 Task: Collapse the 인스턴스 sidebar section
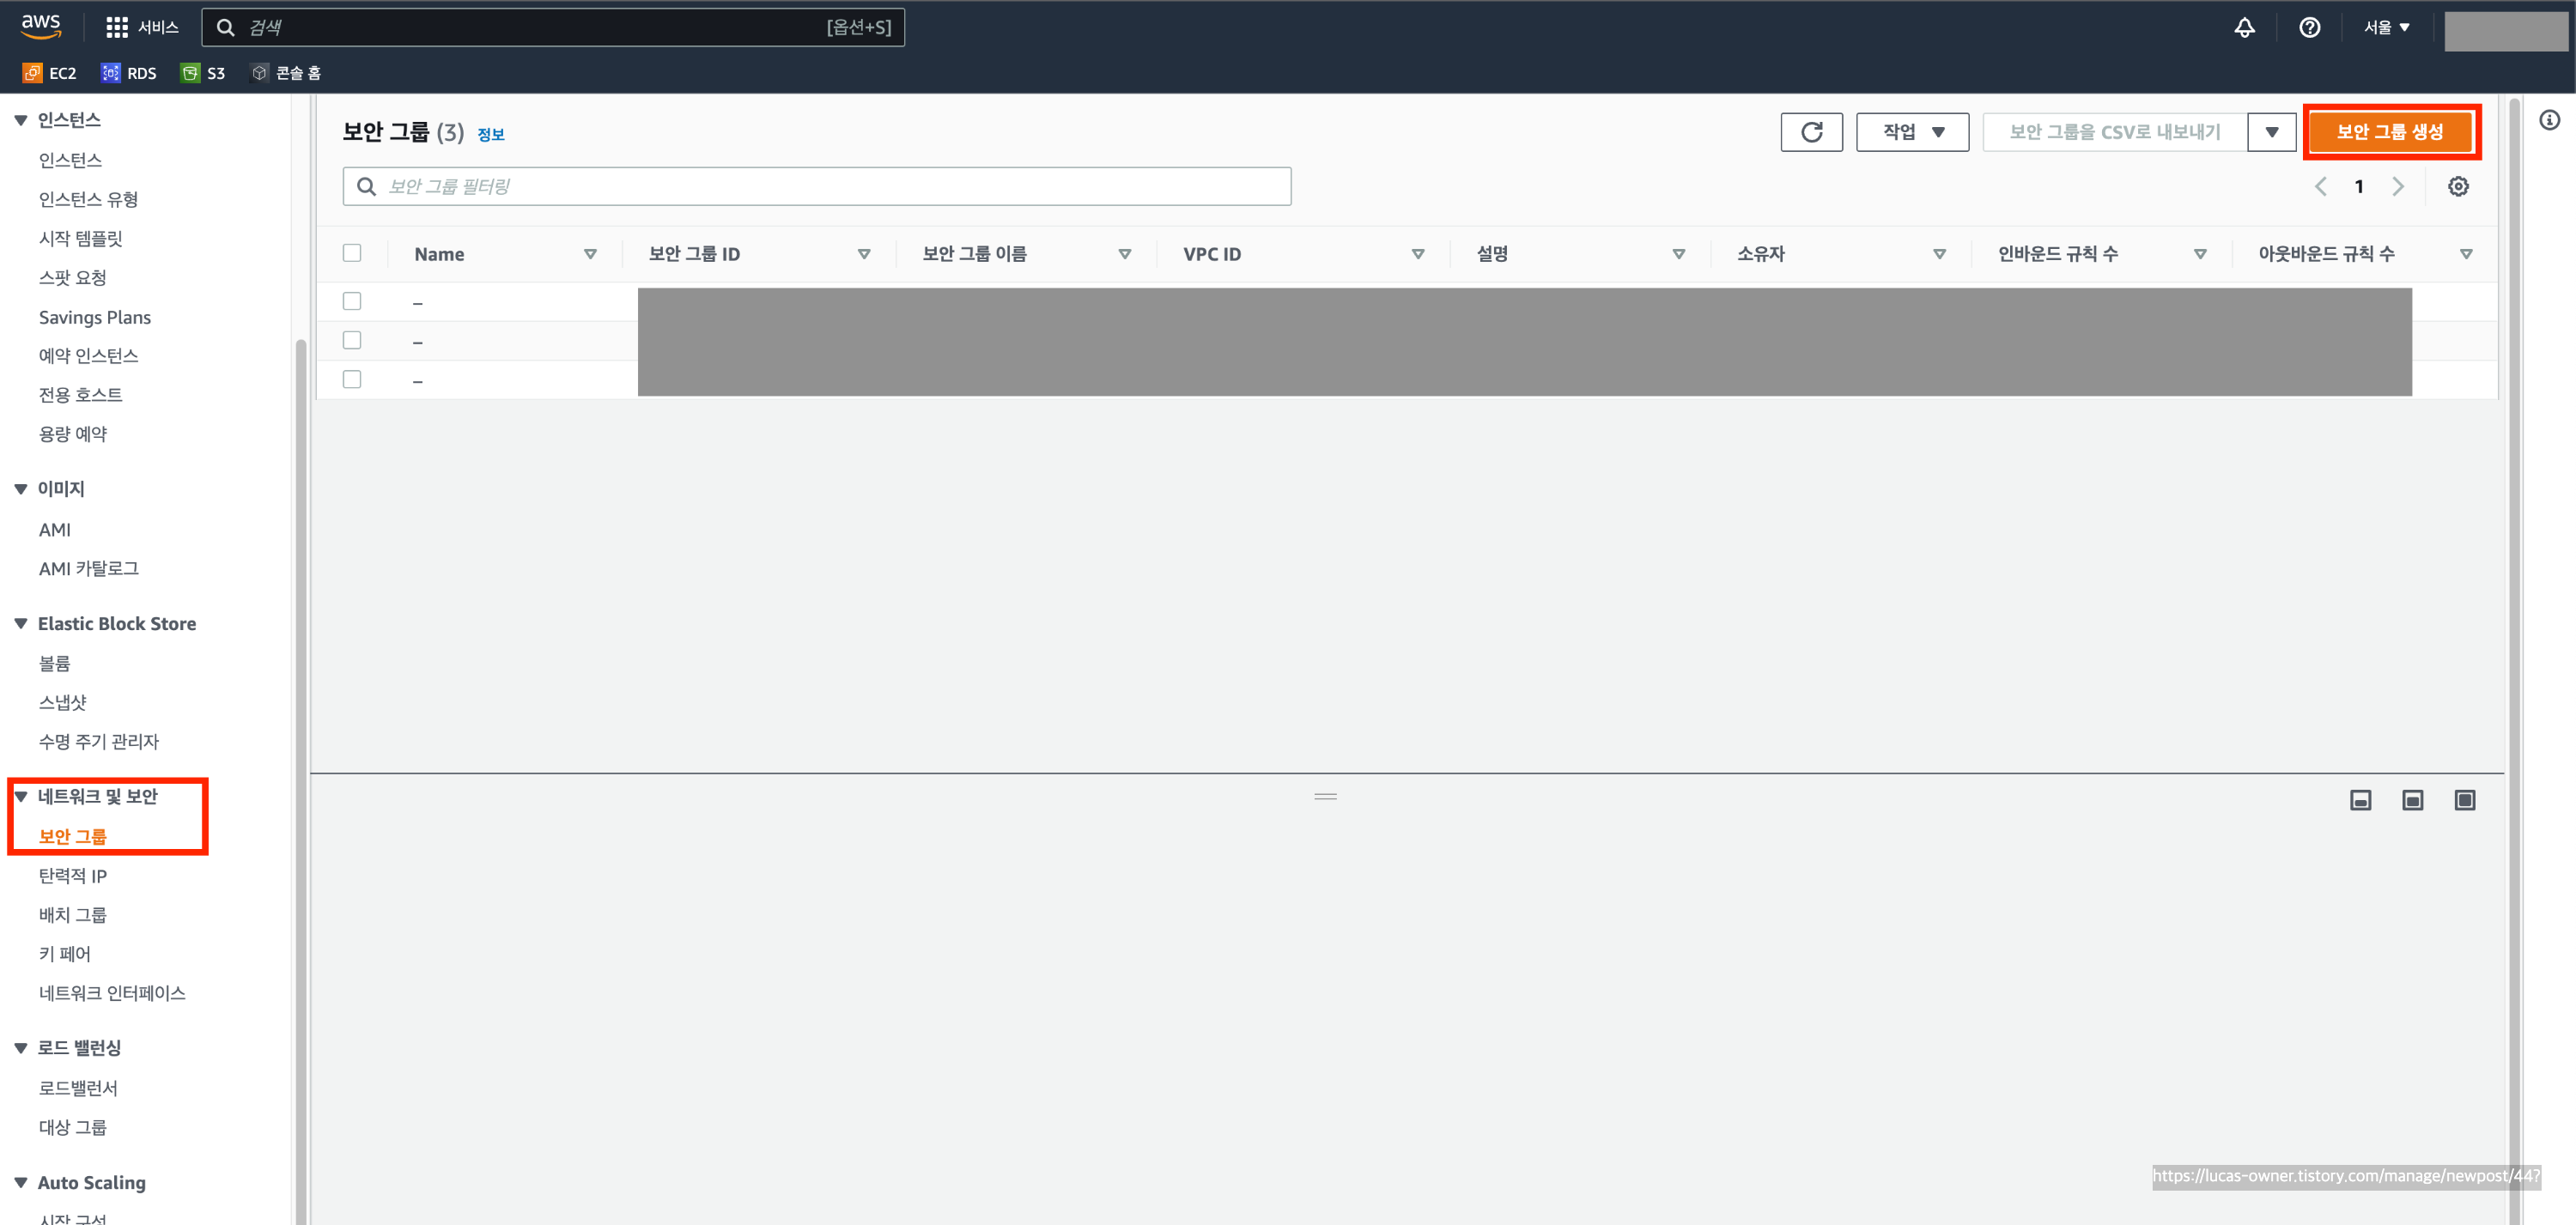[21, 120]
